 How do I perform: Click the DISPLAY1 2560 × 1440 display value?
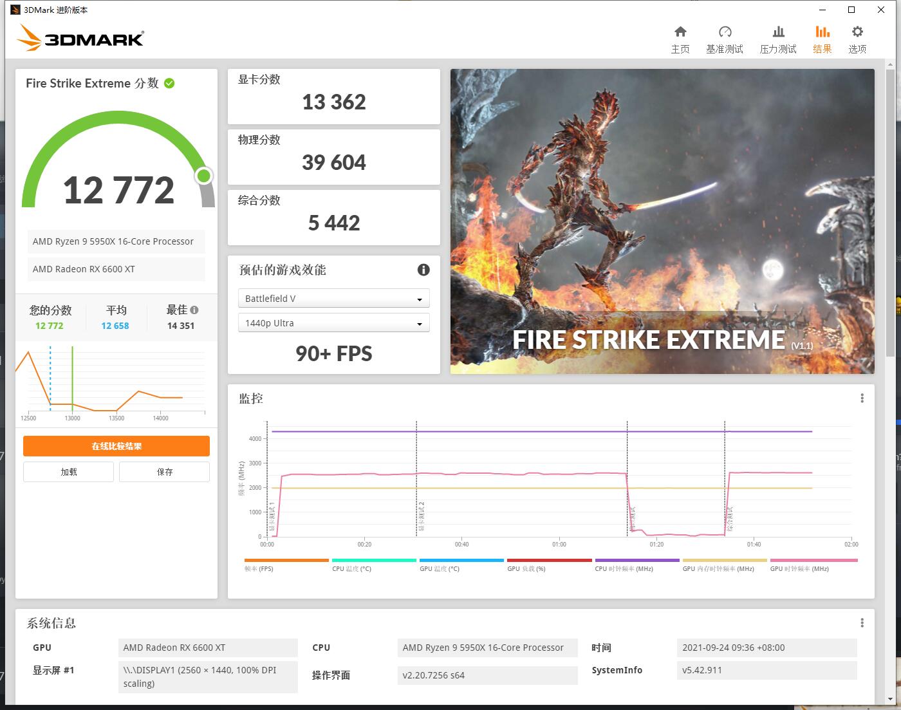(209, 677)
